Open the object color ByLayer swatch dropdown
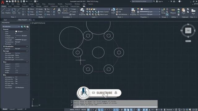 click(150, 9)
